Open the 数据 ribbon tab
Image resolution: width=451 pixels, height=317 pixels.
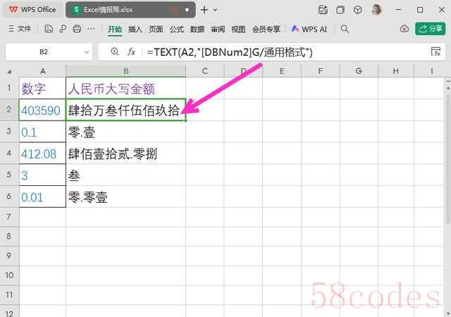pyautogui.click(x=197, y=30)
